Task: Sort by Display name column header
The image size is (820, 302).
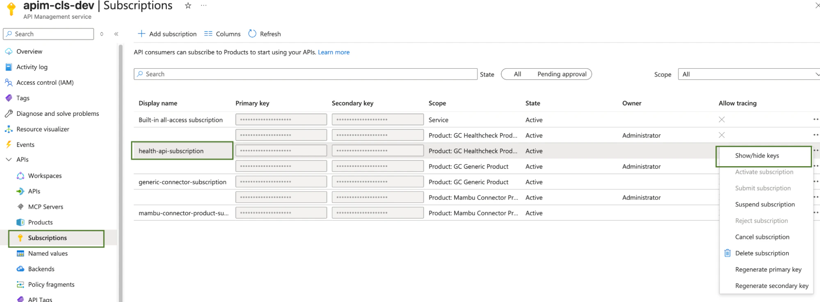Action: [x=158, y=104]
